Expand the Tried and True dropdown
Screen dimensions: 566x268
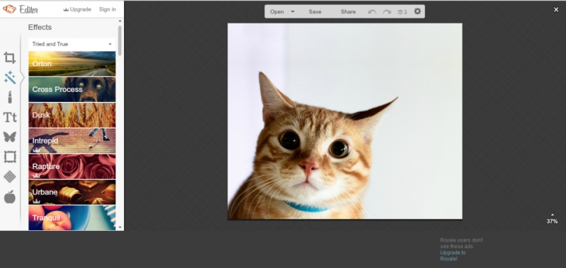pyautogui.click(x=72, y=44)
